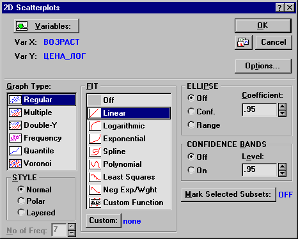
Task: Turn Confidence Bands Off
Action: coord(191,157)
